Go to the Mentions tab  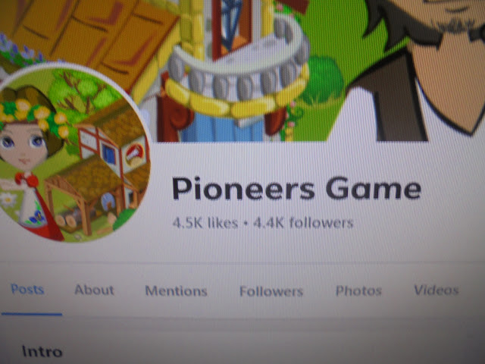[x=176, y=291]
